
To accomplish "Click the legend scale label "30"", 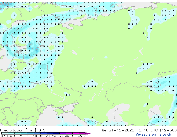I will click(61, 136).
